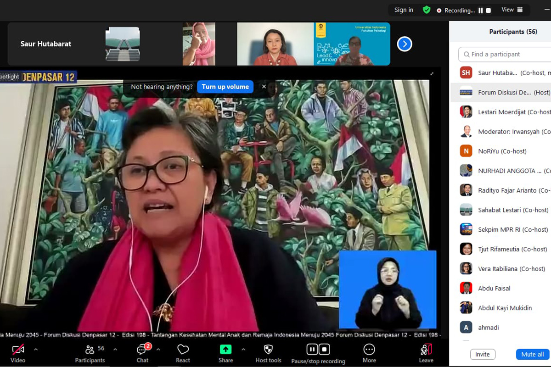Screen dimensions: 551x367
Task: Leave the meeting using the Leave icon
Action: [426, 350]
